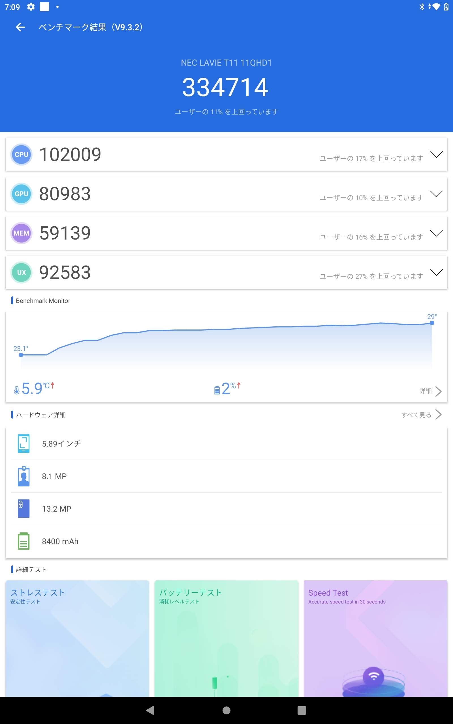The width and height of the screenshot is (453, 724).
Task: Expand the GPU score 80983 chevron
Action: (x=436, y=194)
